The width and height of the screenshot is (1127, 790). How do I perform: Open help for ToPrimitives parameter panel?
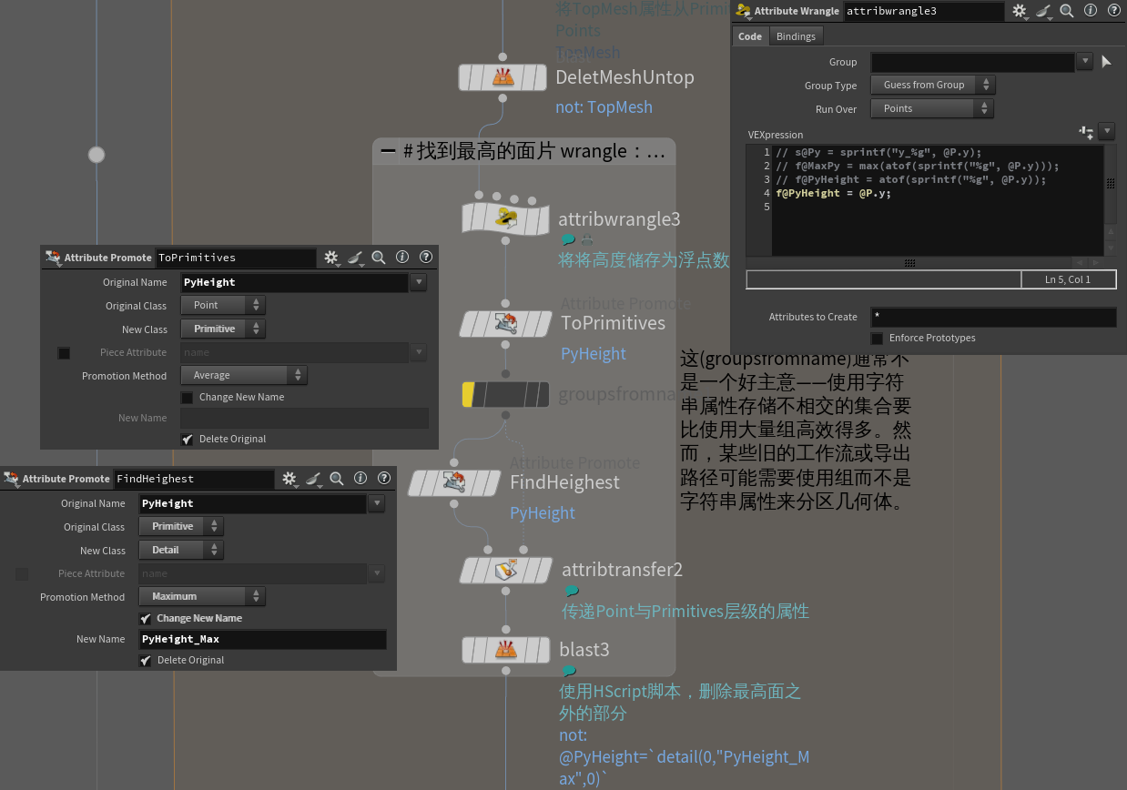coord(425,258)
